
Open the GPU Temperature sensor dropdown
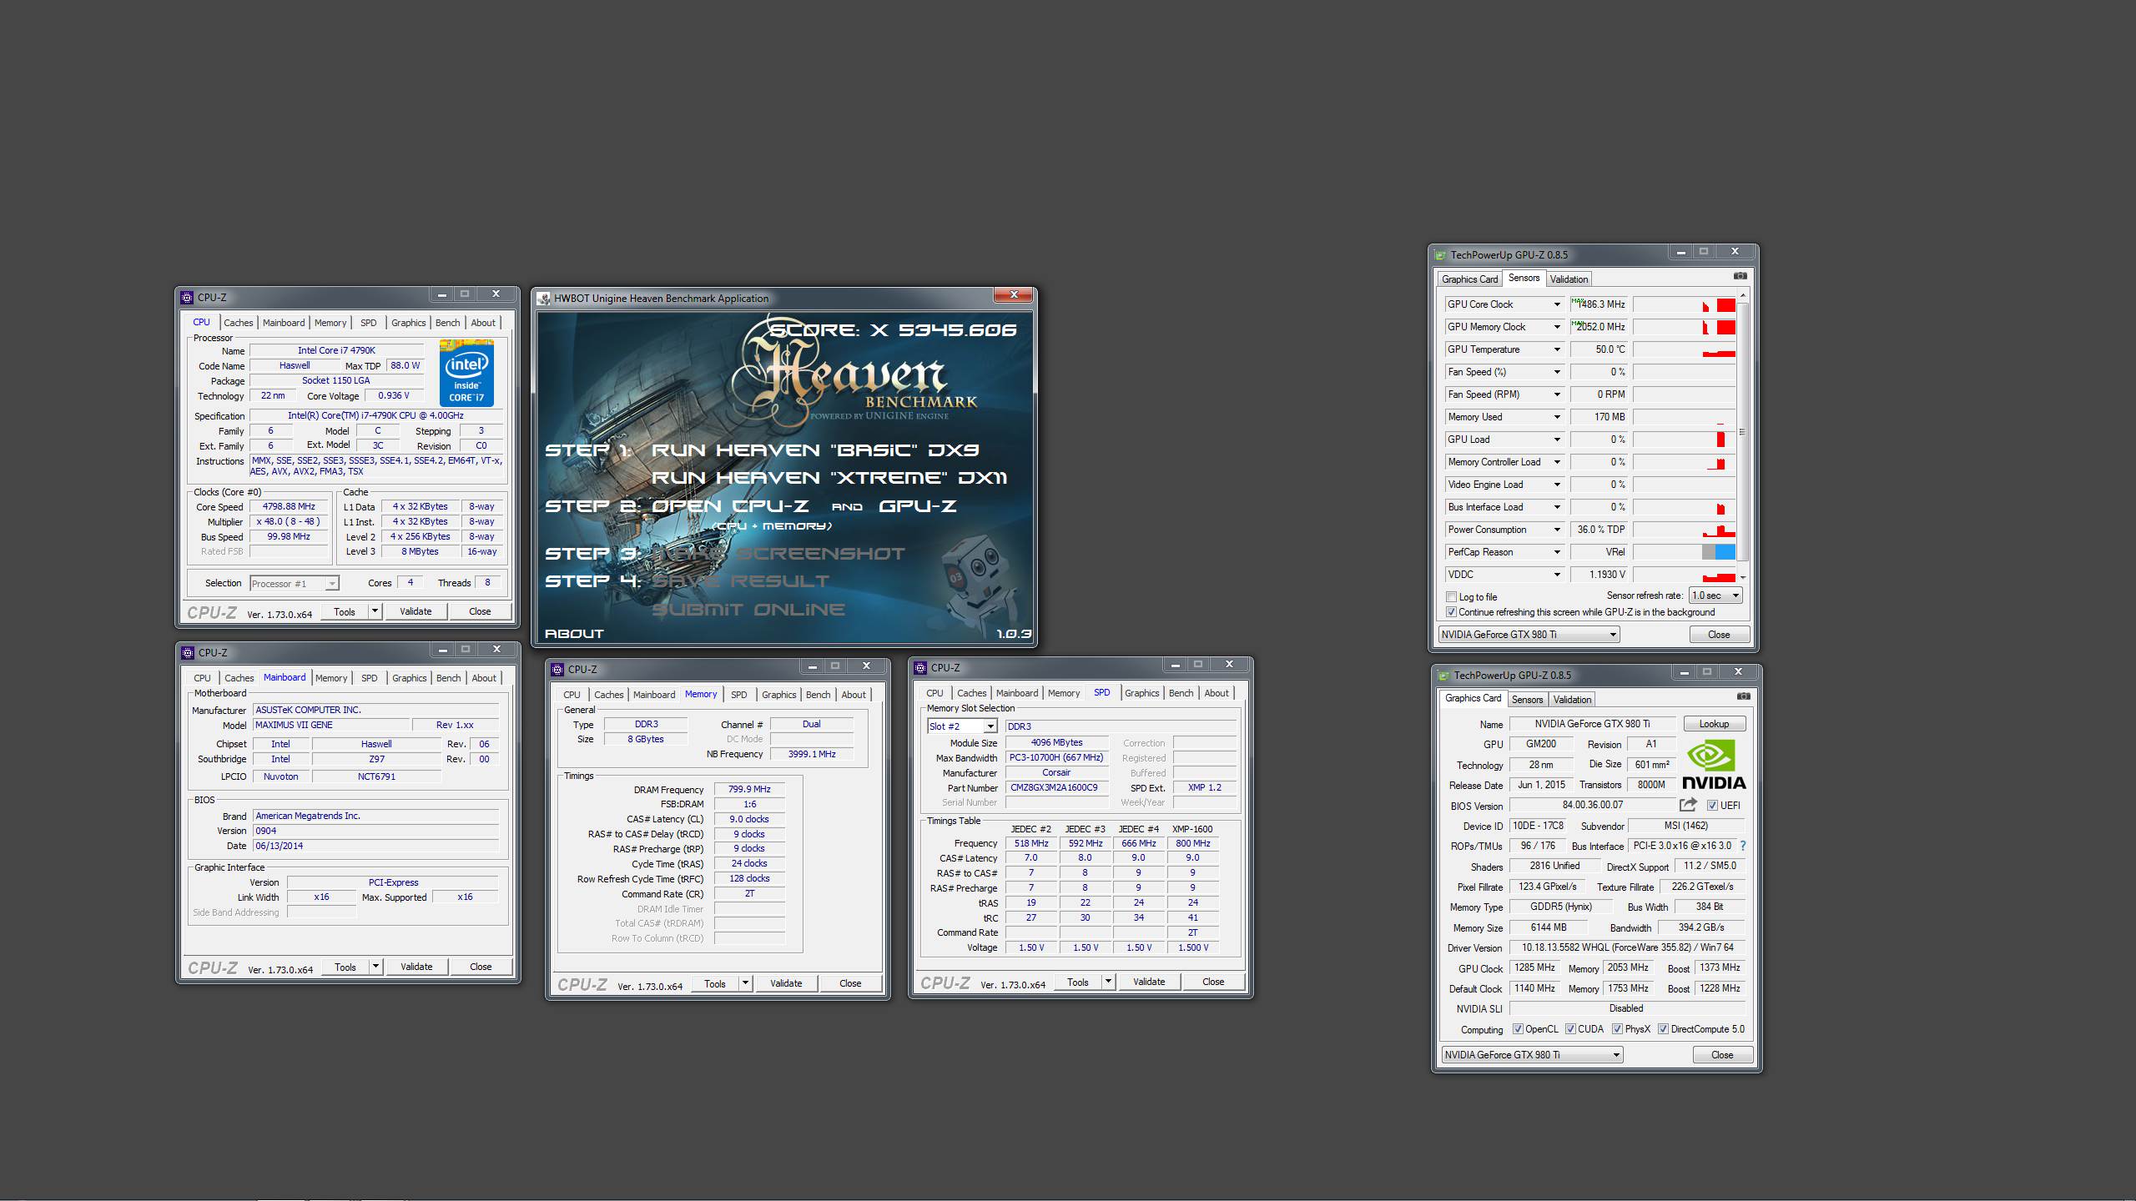point(1556,349)
